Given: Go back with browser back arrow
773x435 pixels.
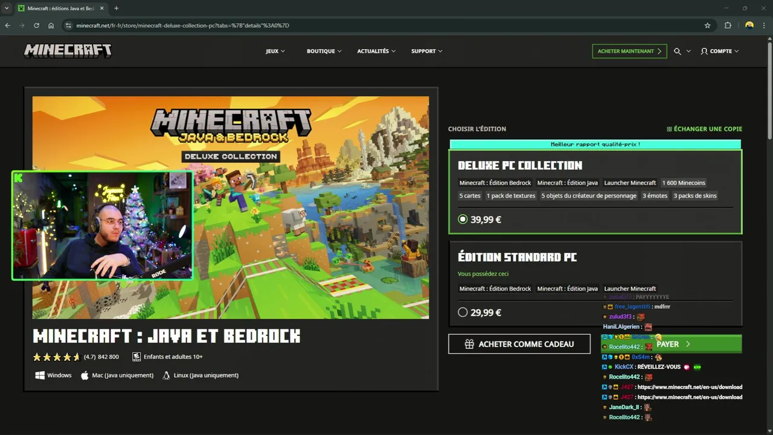Looking at the screenshot, I should coord(7,25).
